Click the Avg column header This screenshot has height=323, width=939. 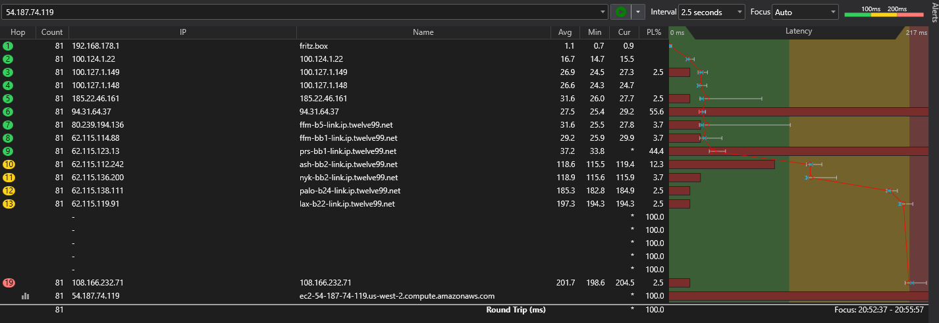(x=565, y=32)
